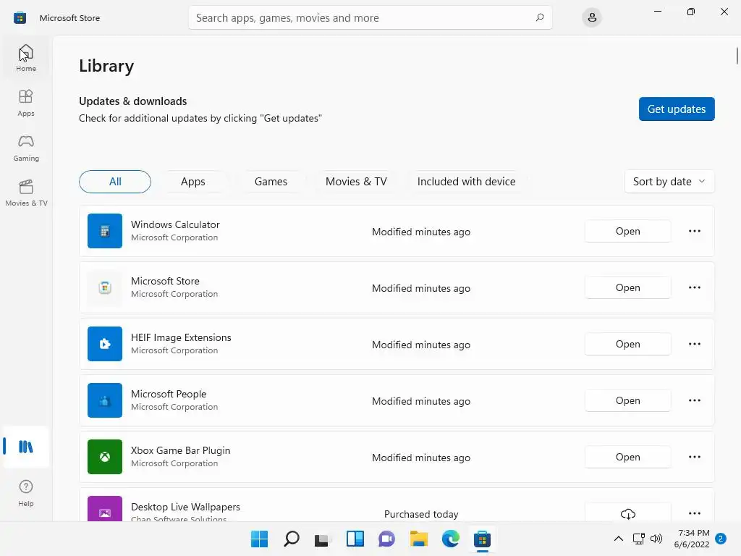
Task: Click the Windows Calculator title text
Action: coord(175,224)
